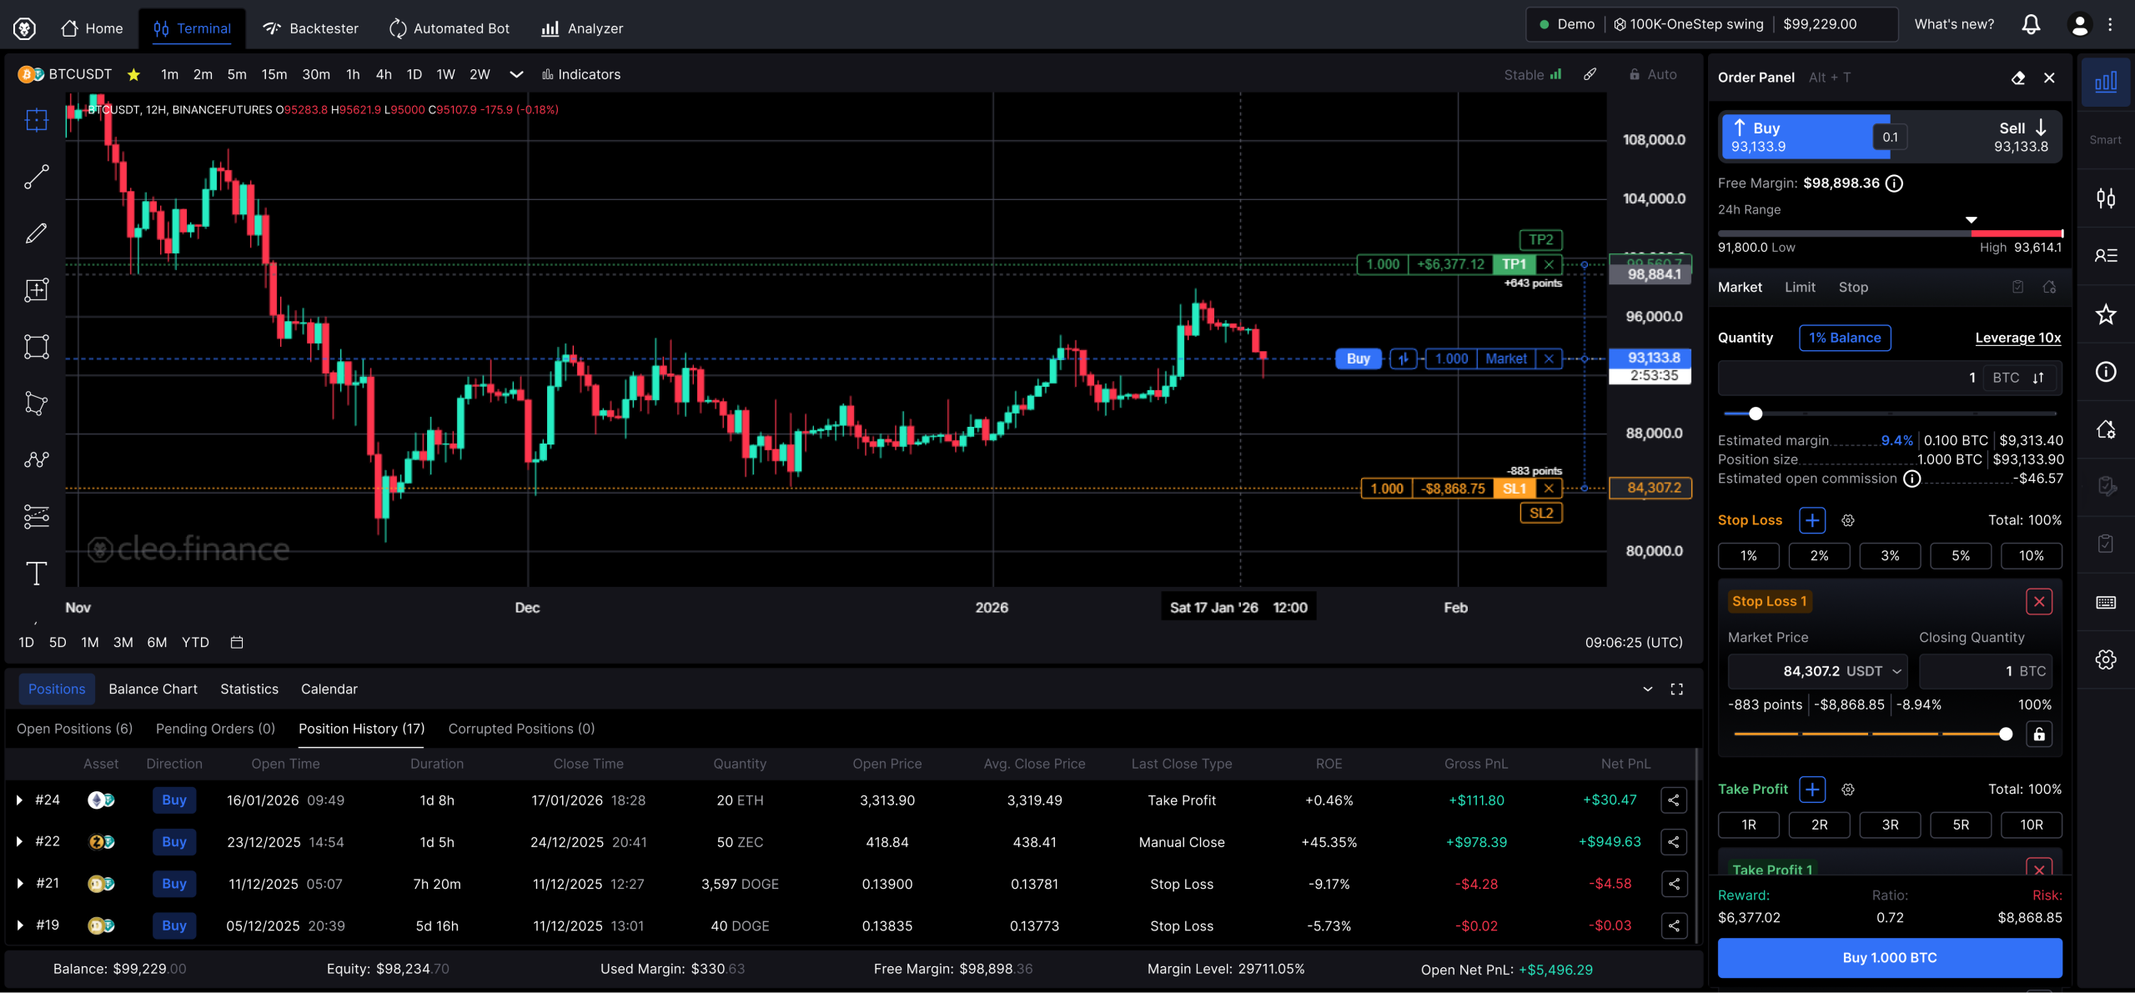Viewport: 2135px width, 993px height.
Task: Open the notifications bell
Action: [x=2031, y=25]
